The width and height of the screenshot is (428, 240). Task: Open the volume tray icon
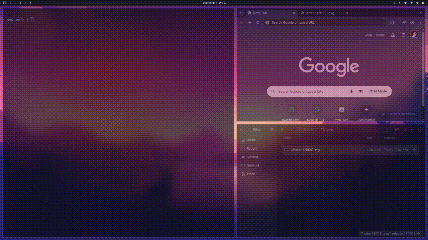pyautogui.click(x=412, y=3)
